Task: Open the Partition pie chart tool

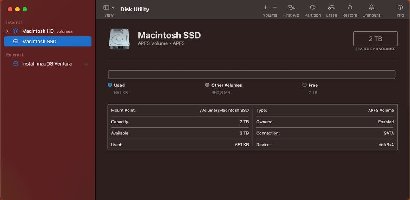Action: click(313, 7)
